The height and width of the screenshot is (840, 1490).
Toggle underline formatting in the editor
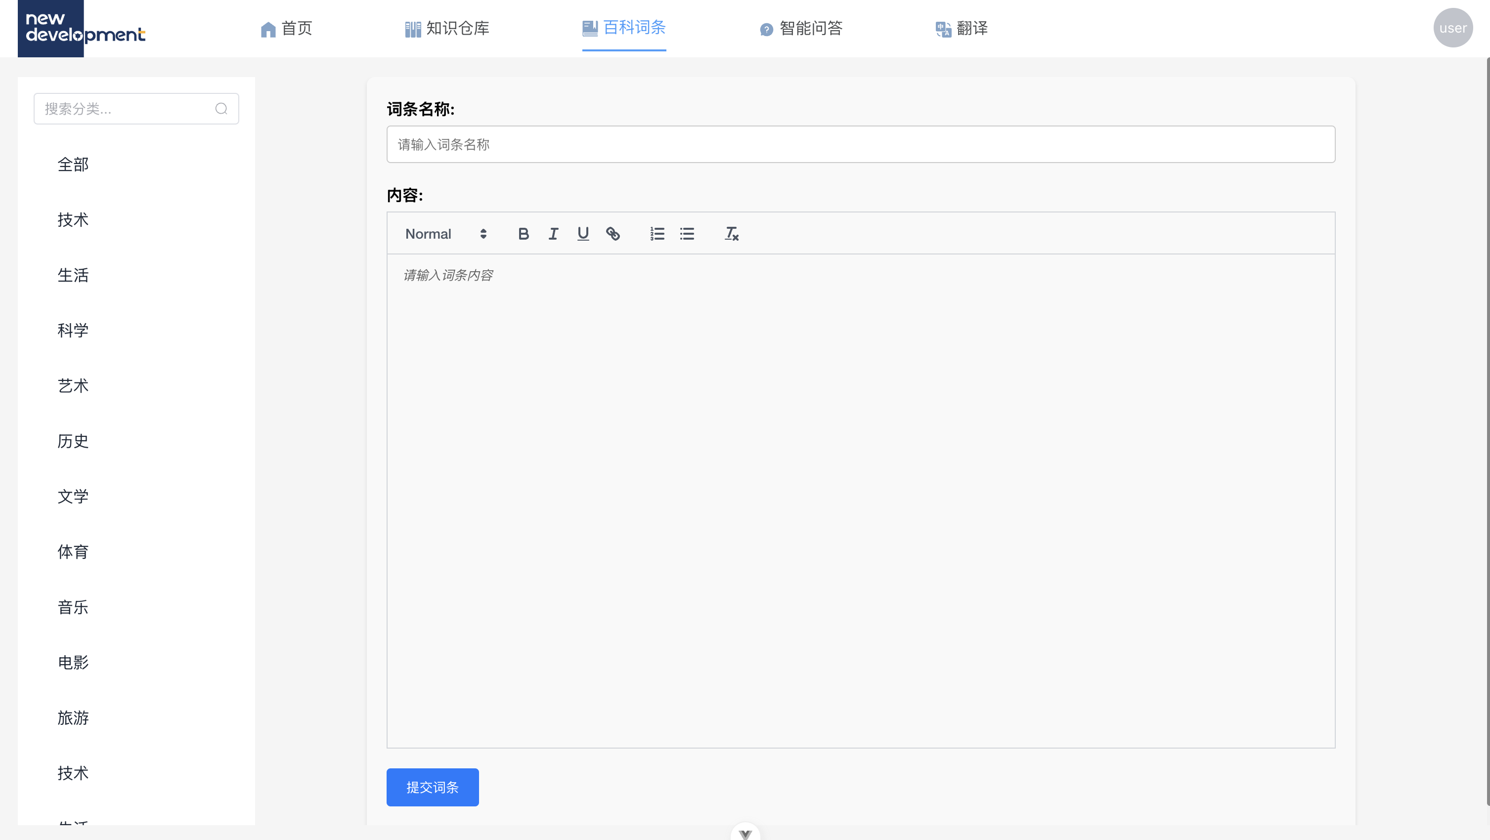(x=582, y=234)
